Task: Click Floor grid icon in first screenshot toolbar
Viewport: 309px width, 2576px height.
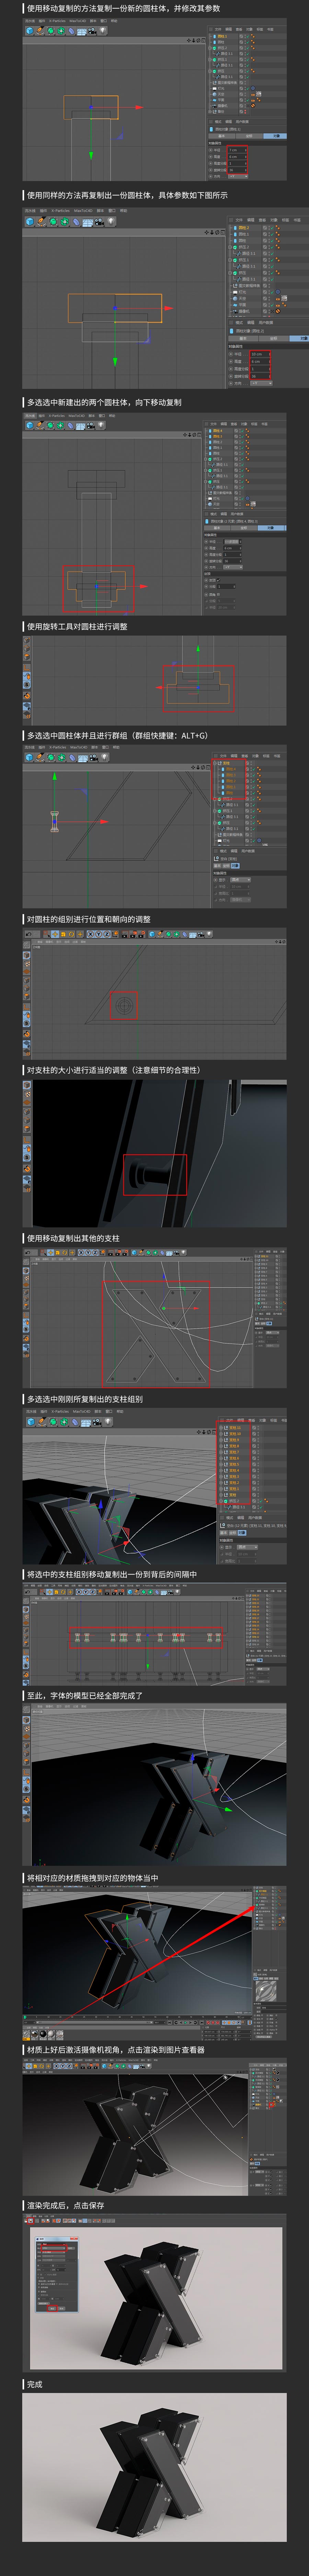Action: (82, 31)
